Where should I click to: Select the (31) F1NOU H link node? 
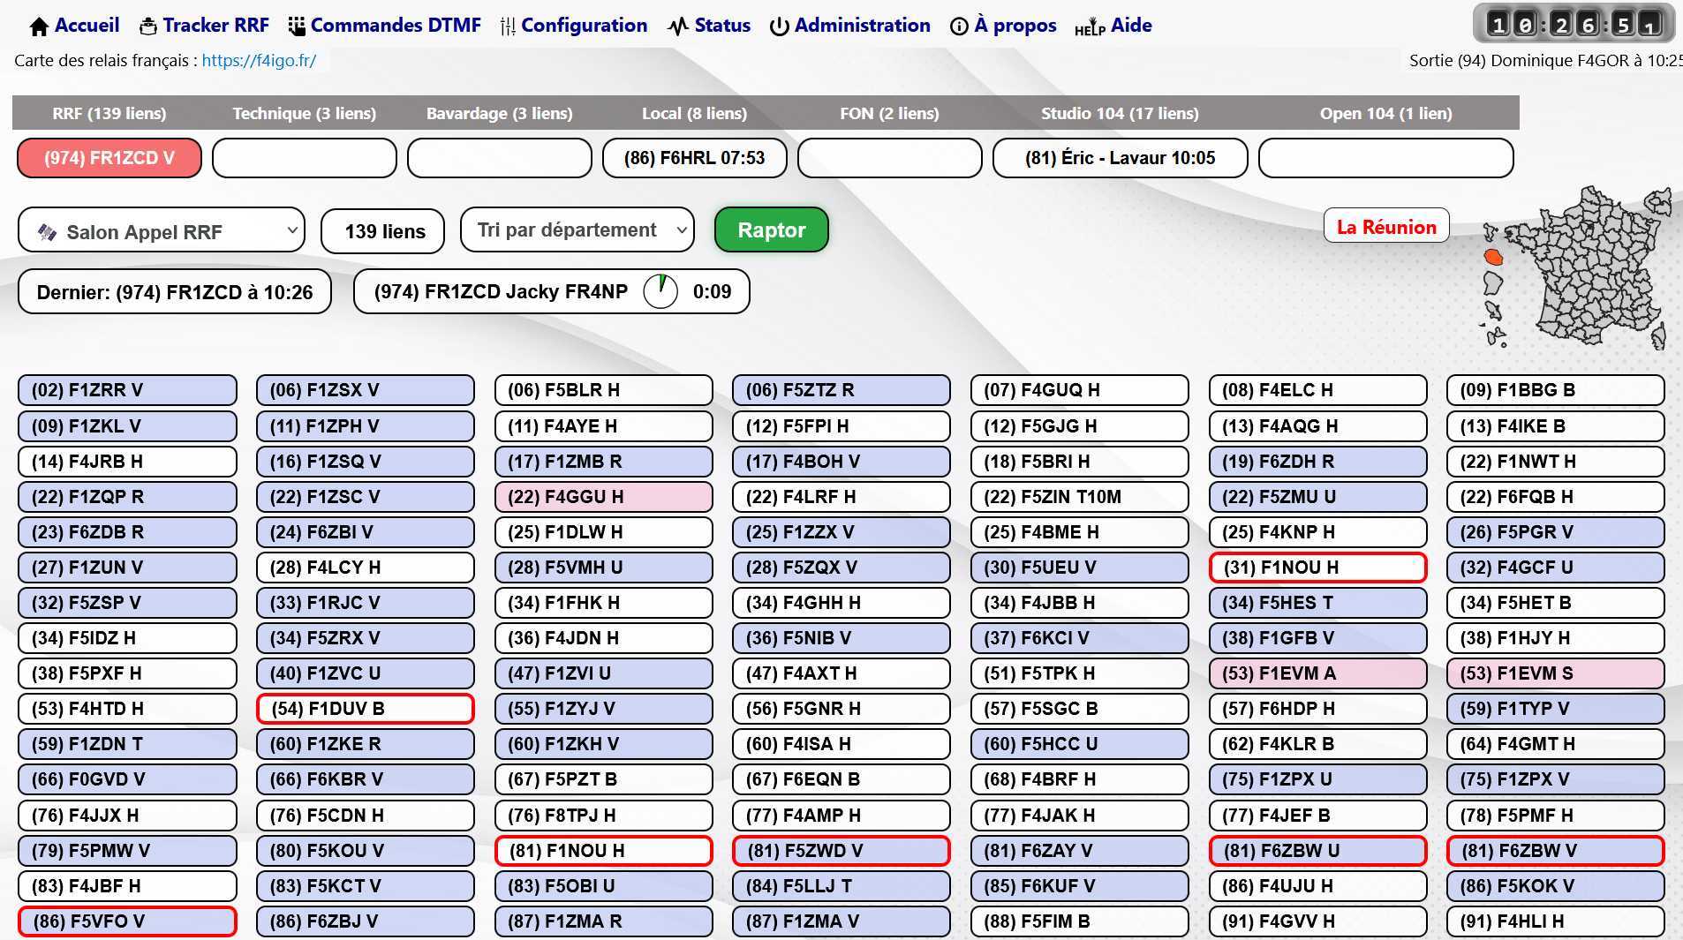1317,568
